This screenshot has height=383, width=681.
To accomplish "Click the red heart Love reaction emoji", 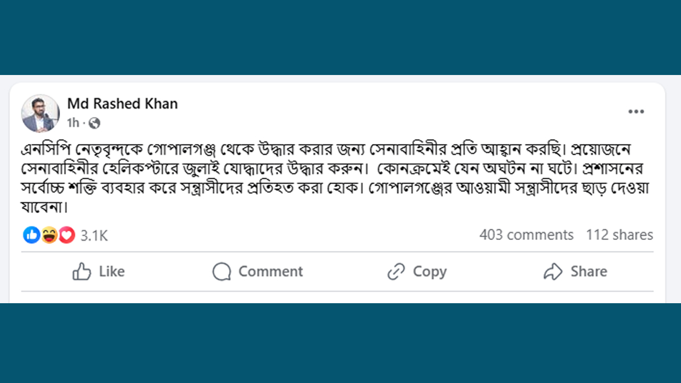I will [67, 235].
